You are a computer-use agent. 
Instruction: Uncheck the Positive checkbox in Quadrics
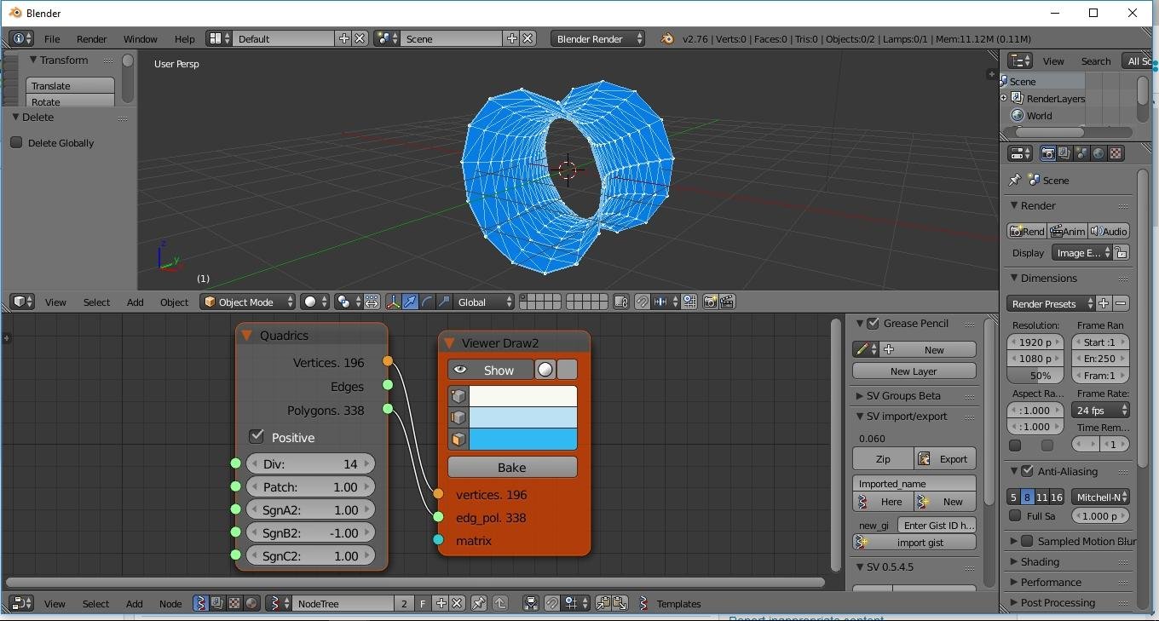(x=257, y=437)
